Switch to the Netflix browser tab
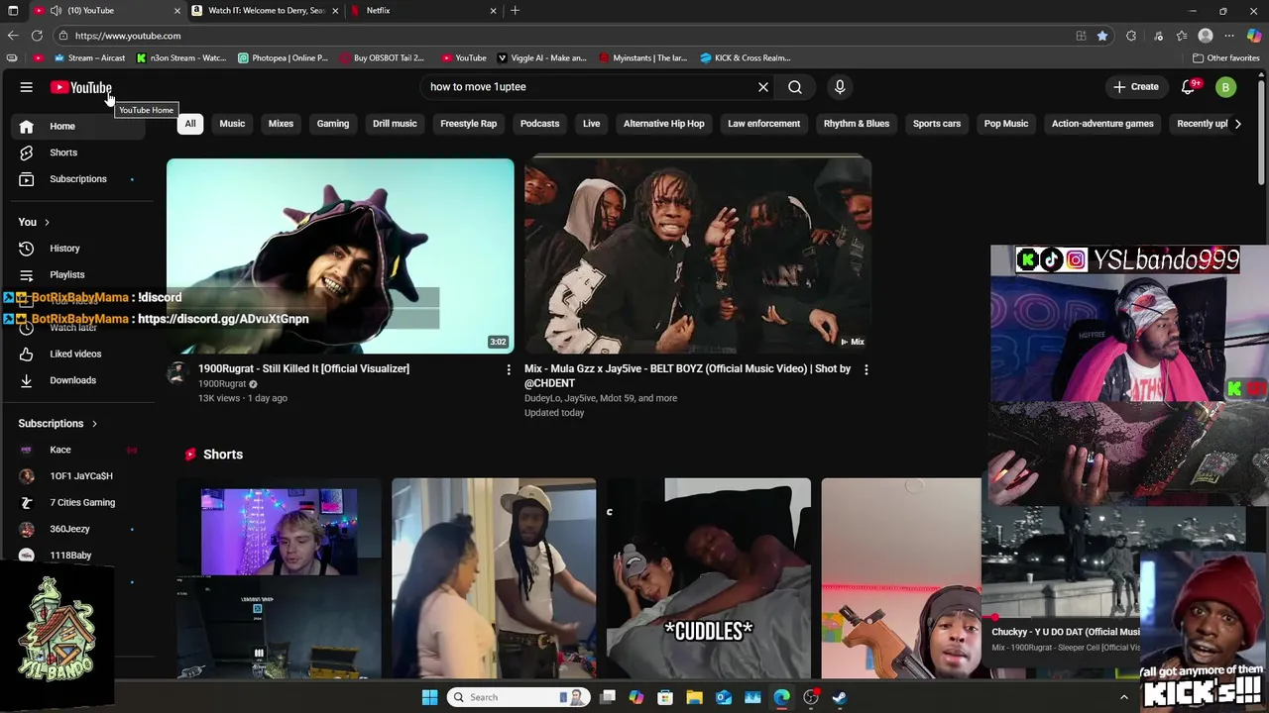This screenshot has height=713, width=1269. coord(423,11)
